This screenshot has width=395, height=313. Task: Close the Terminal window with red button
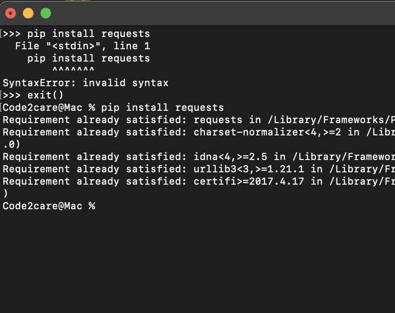click(x=11, y=14)
